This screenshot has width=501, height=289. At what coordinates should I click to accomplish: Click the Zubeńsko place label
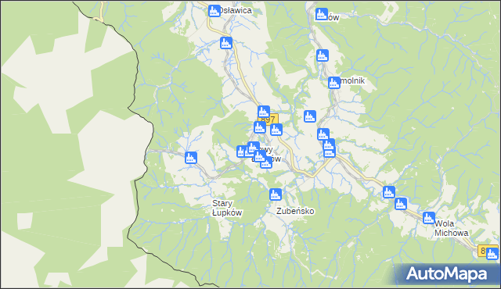tap(295, 211)
